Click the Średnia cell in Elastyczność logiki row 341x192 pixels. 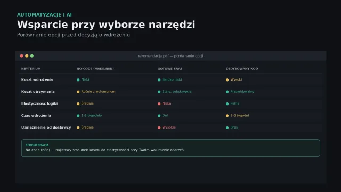(87, 103)
